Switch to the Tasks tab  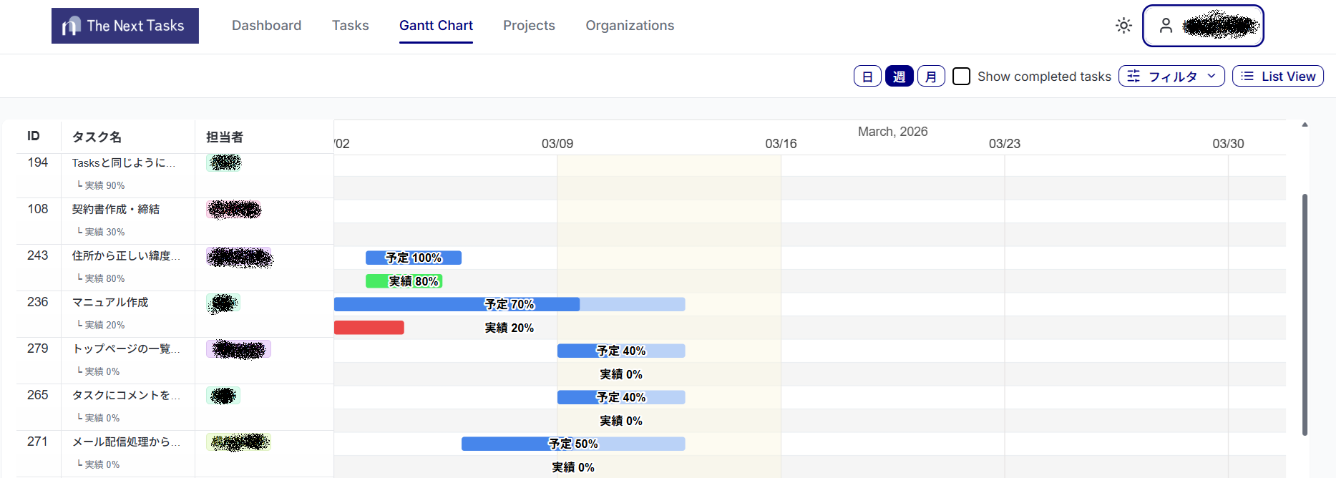[x=351, y=26]
